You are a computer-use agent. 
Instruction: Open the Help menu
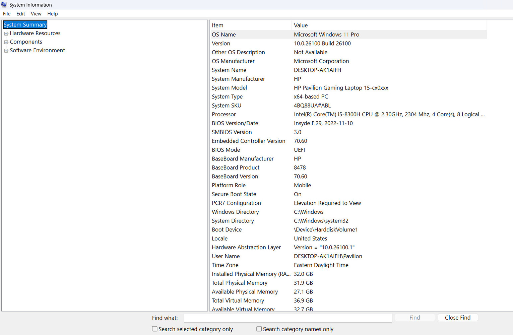[53, 14]
